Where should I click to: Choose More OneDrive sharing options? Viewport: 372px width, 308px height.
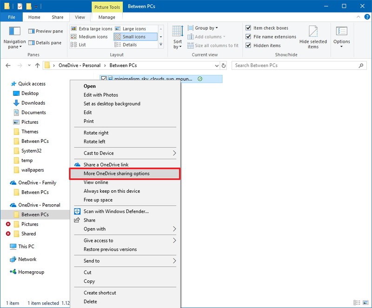125,174
